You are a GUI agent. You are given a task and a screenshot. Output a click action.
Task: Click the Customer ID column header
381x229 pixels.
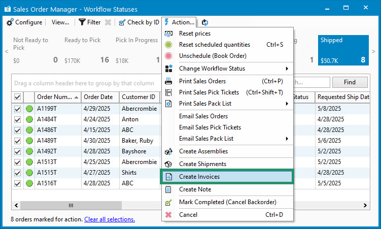(x=139, y=97)
